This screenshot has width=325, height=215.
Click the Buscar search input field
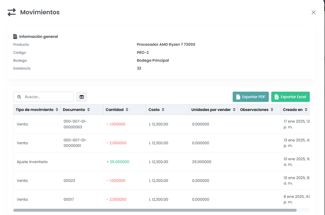[x=47, y=97]
